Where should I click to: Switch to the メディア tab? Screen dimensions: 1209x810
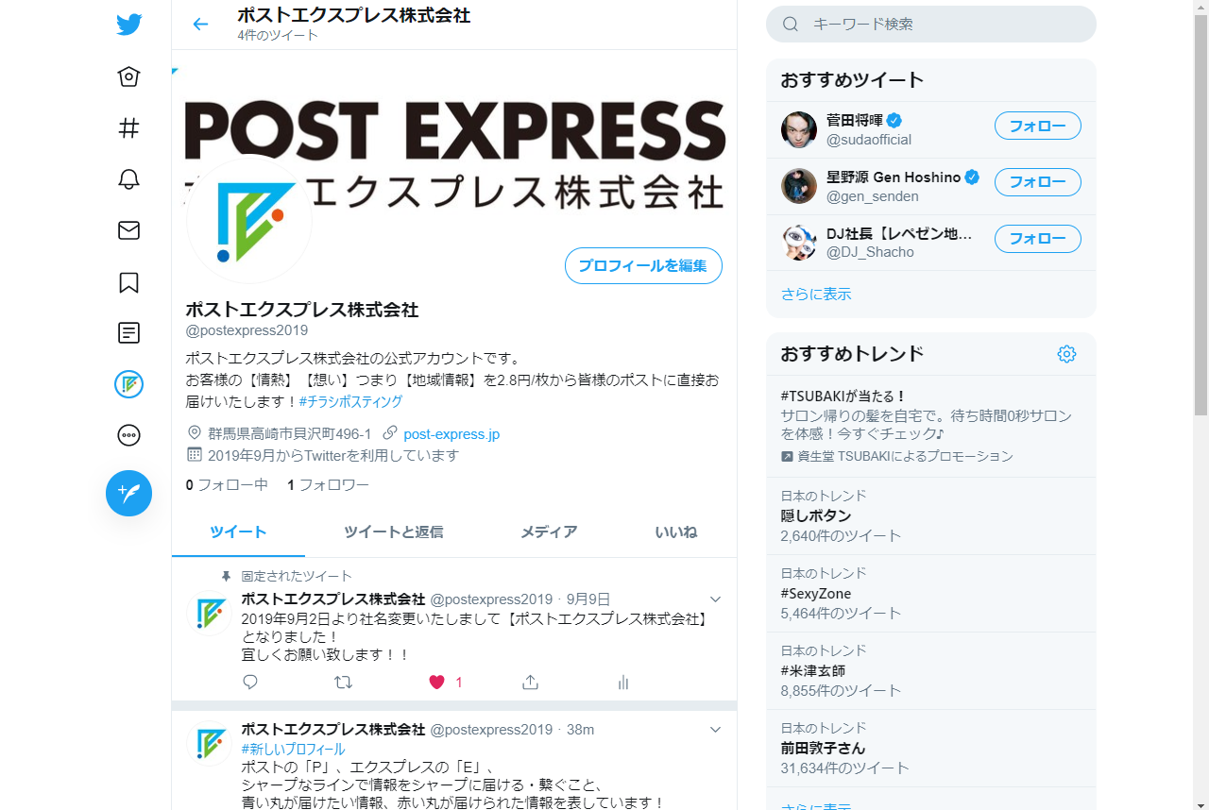(x=549, y=532)
